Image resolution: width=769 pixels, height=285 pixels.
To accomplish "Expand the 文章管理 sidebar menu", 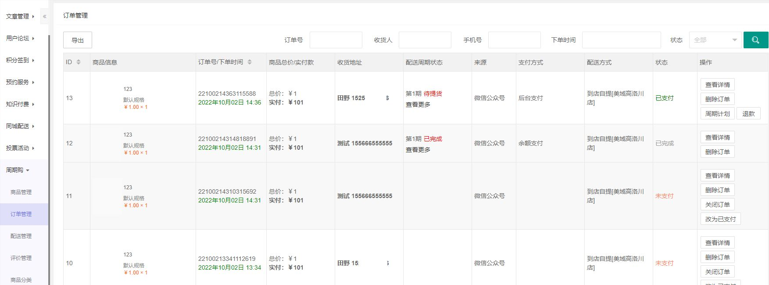I will [20, 16].
